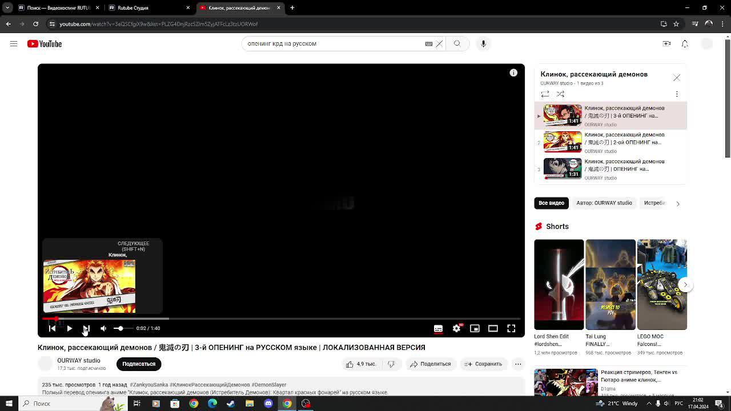Show next Shorts with the arrow button
Image resolution: width=731 pixels, height=411 pixels.
click(685, 285)
